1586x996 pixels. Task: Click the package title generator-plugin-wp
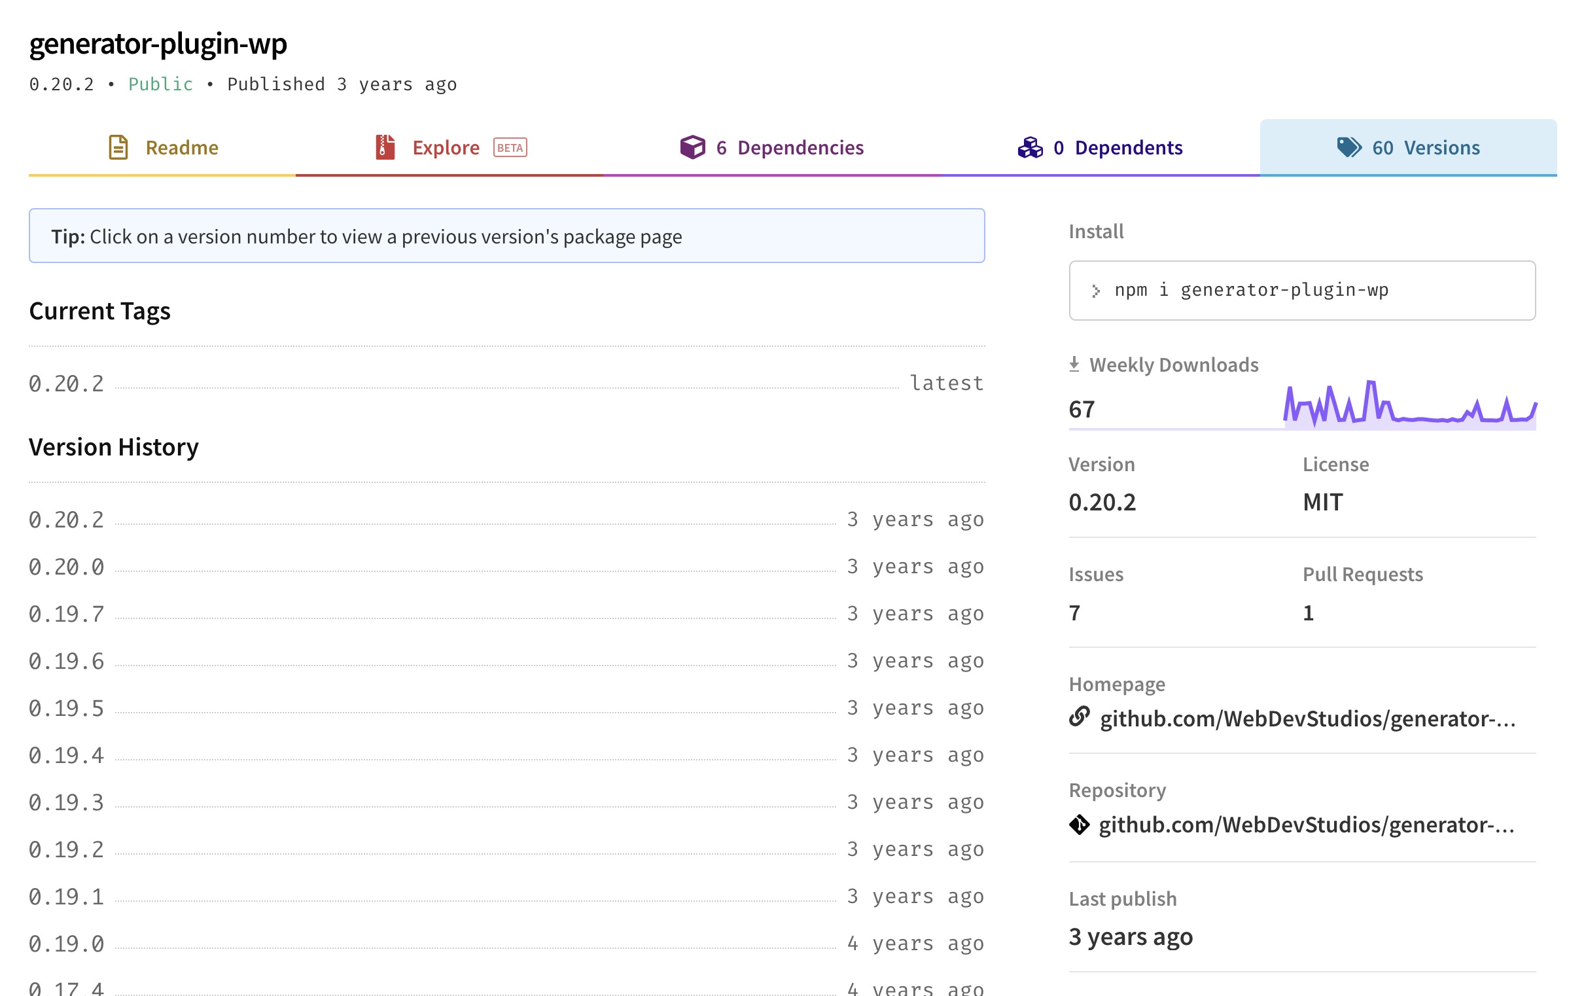click(x=158, y=43)
